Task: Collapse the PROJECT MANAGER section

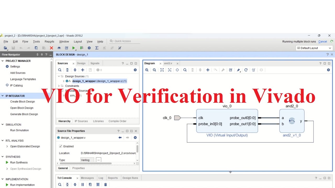Action: (3, 61)
